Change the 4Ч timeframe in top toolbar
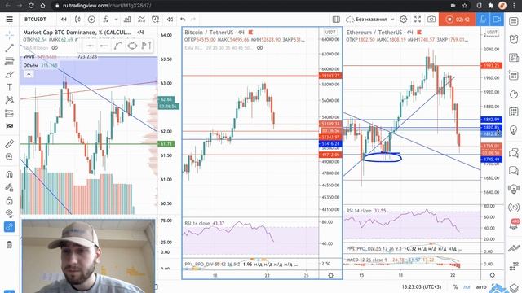Image resolution: width=522 pixels, height=293 pixels. click(64, 20)
